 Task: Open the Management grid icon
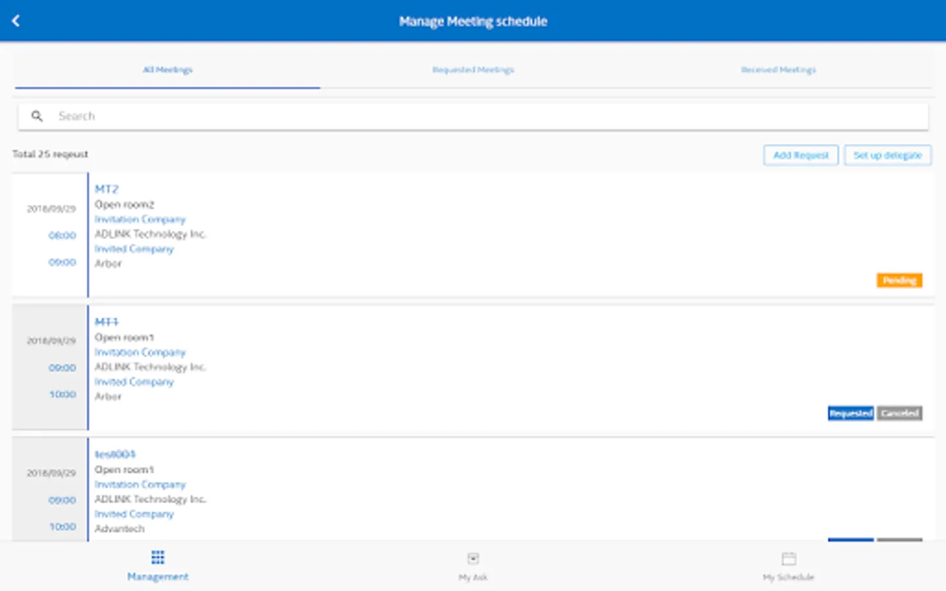tap(158, 558)
